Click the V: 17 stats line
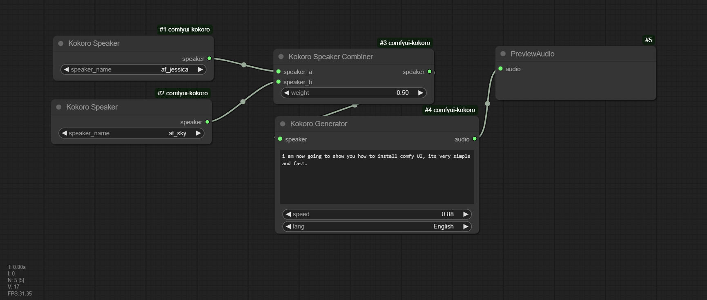 click(x=13, y=287)
